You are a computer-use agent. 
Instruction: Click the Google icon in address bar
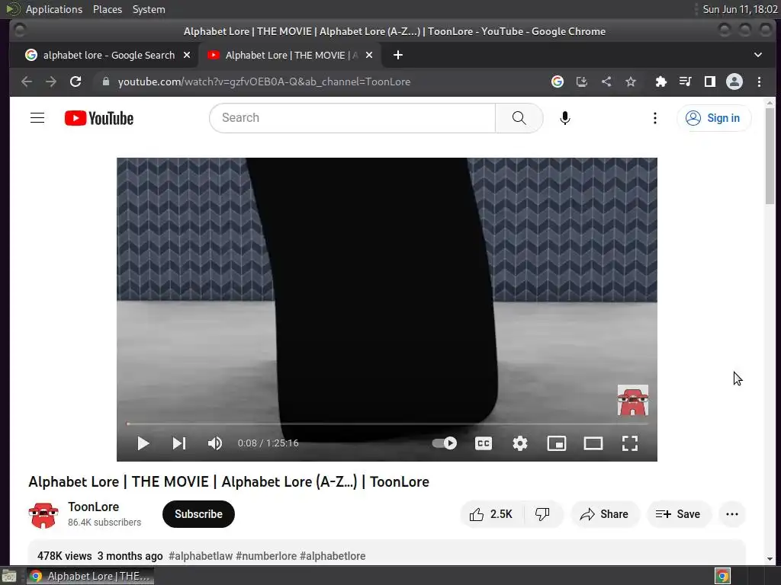[x=558, y=82]
